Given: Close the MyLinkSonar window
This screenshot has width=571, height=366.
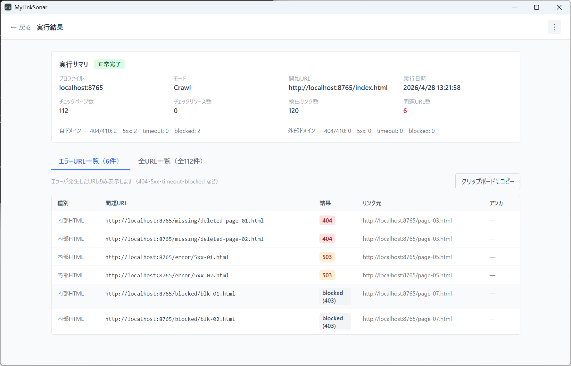Looking at the screenshot, I should point(559,7).
